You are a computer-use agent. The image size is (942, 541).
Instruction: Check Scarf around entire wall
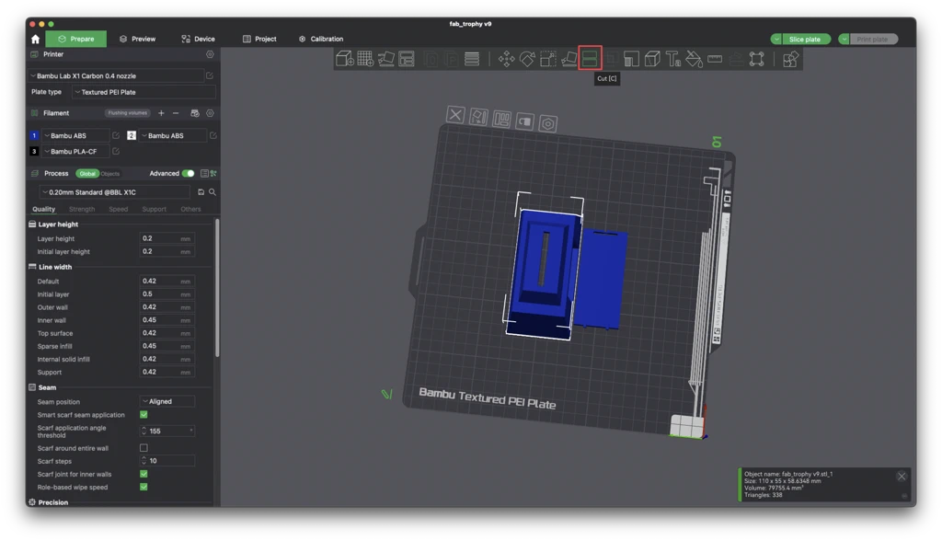click(x=144, y=448)
